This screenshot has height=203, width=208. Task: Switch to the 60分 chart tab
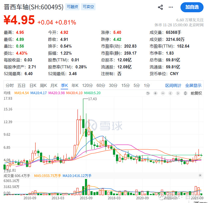click(x=101, y=85)
